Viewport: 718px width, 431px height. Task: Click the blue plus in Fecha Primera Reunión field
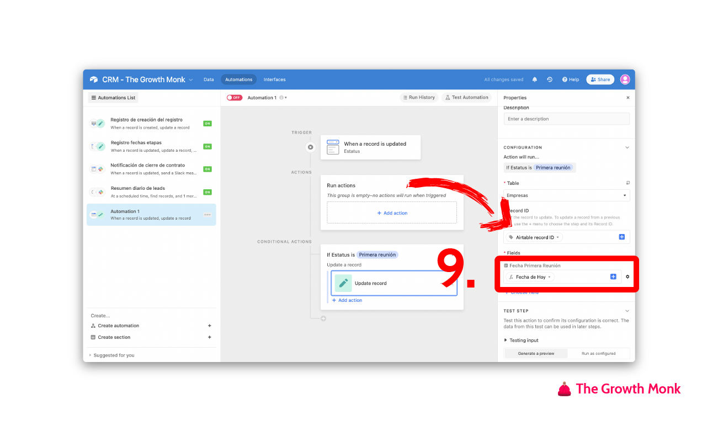613,277
